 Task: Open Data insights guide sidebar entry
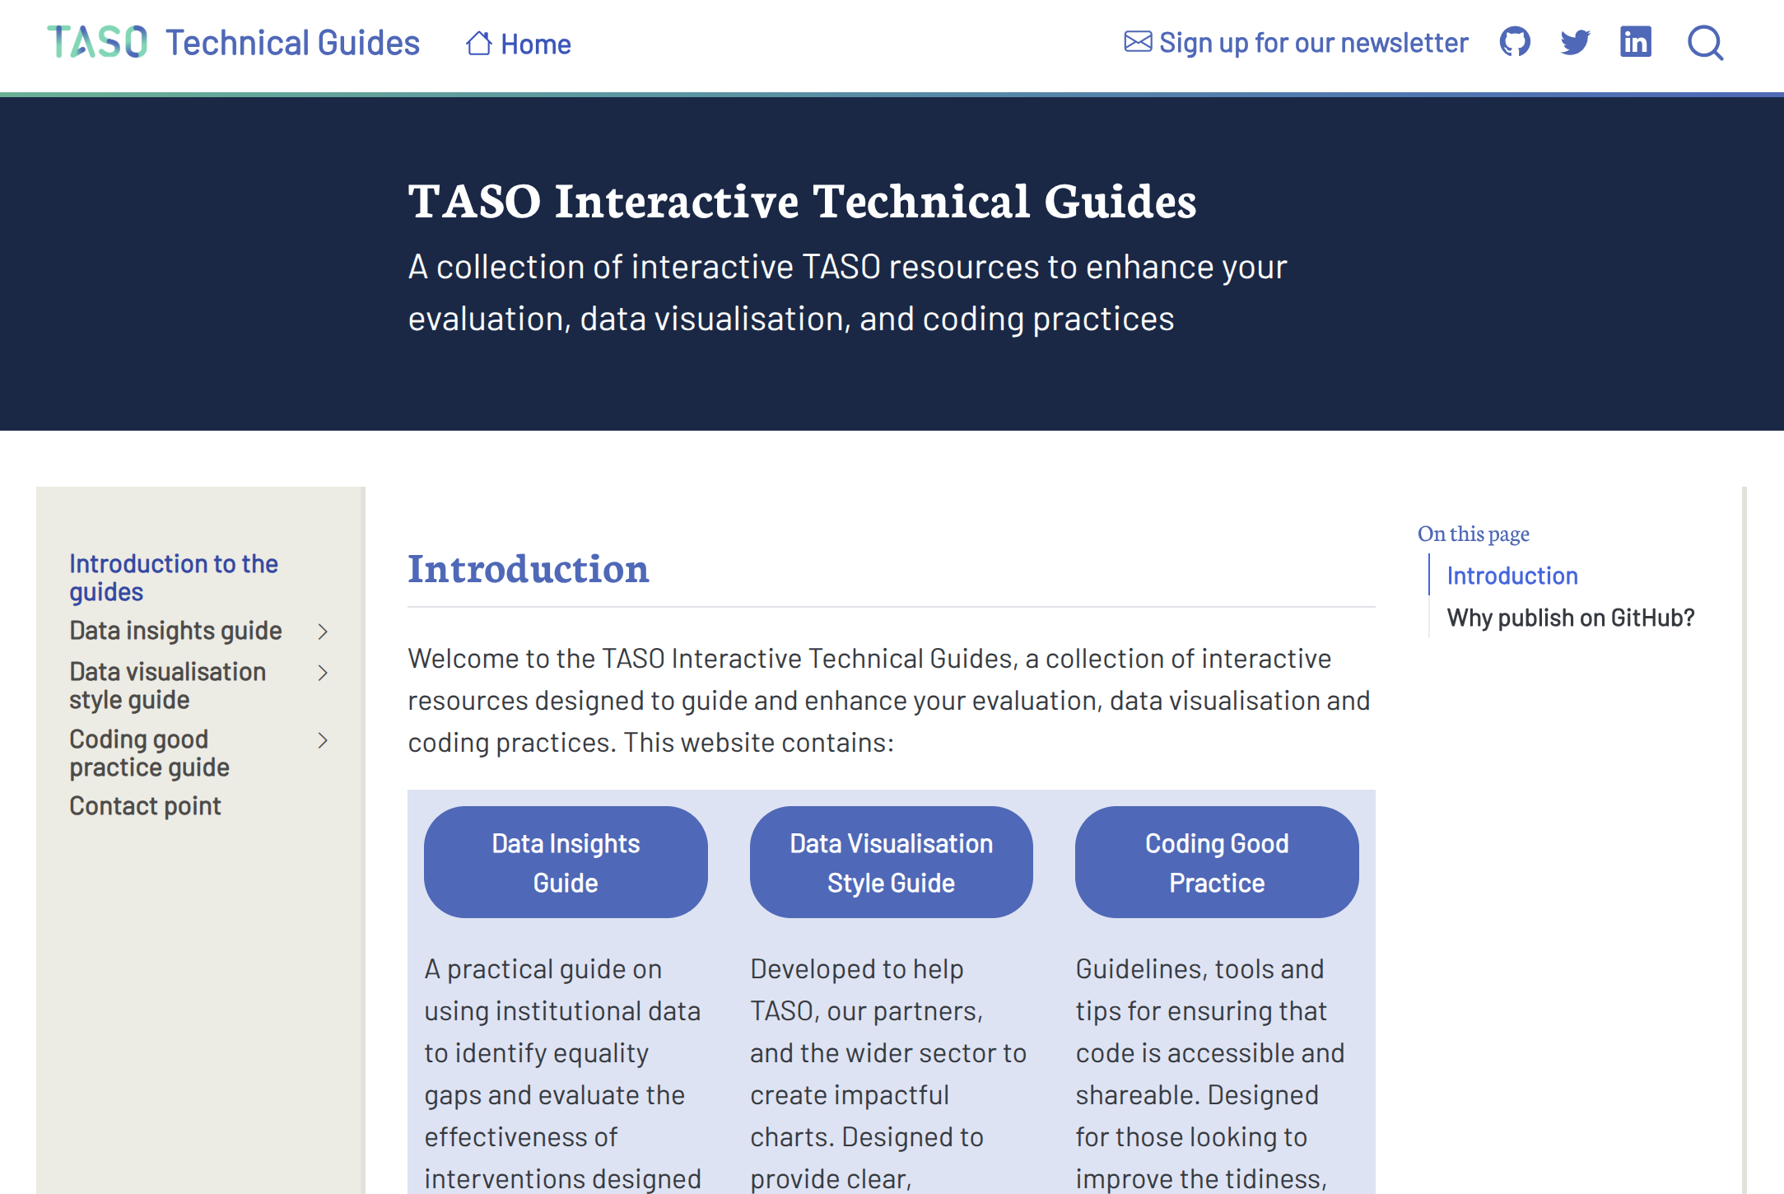(x=175, y=631)
